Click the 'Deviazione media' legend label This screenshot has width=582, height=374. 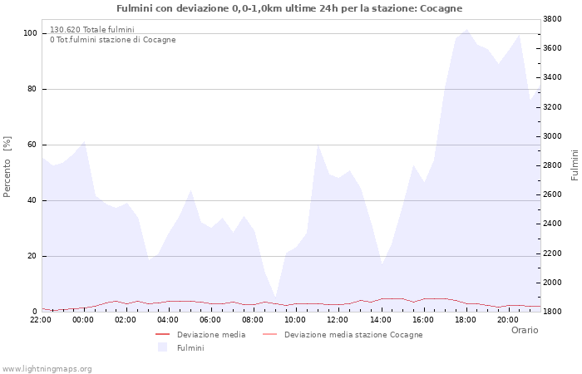tap(211, 335)
